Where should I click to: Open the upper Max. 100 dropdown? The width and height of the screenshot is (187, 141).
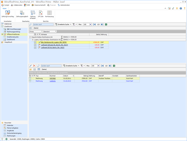pos(90,24)
